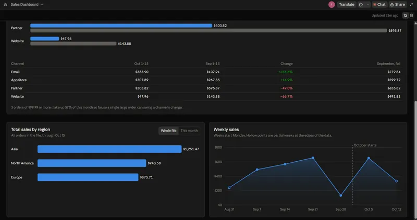The width and height of the screenshot is (417, 220).
Task: Click the Change column header
Action: click(x=286, y=63)
